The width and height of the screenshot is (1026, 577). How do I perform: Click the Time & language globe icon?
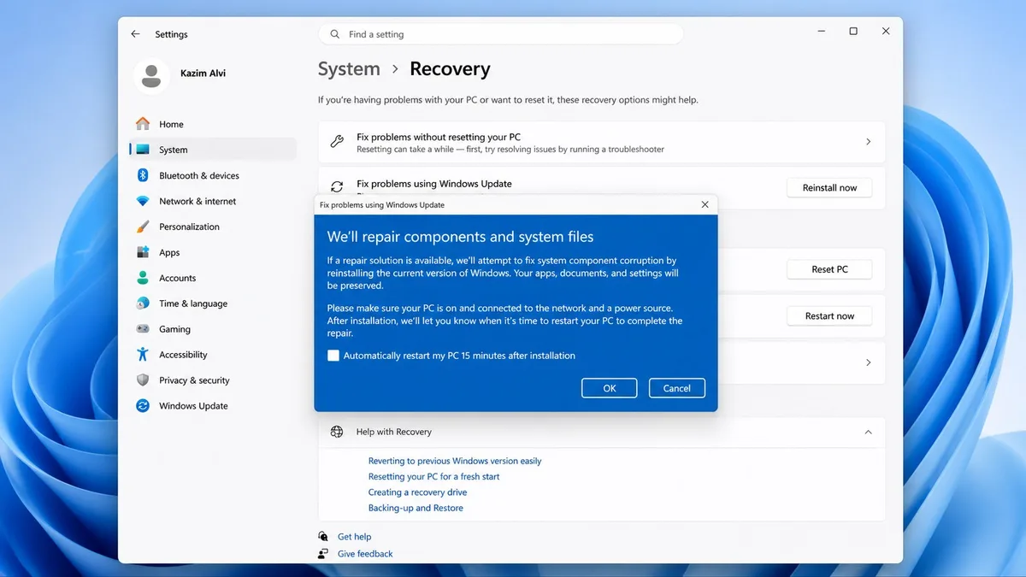(143, 303)
